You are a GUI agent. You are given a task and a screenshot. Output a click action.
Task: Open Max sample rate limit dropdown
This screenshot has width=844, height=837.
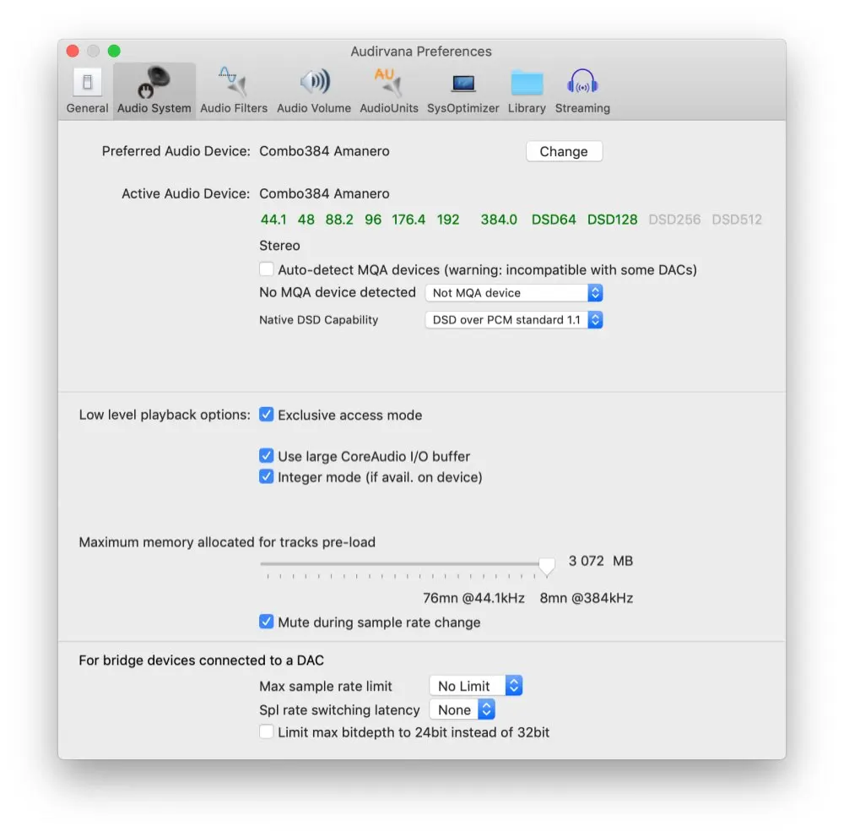pyautogui.click(x=476, y=686)
